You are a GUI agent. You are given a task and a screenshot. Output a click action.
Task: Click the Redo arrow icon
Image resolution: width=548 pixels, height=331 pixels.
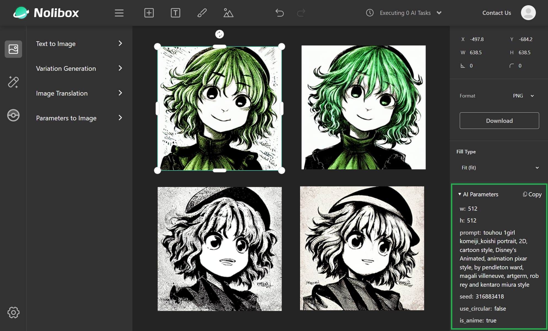(301, 13)
